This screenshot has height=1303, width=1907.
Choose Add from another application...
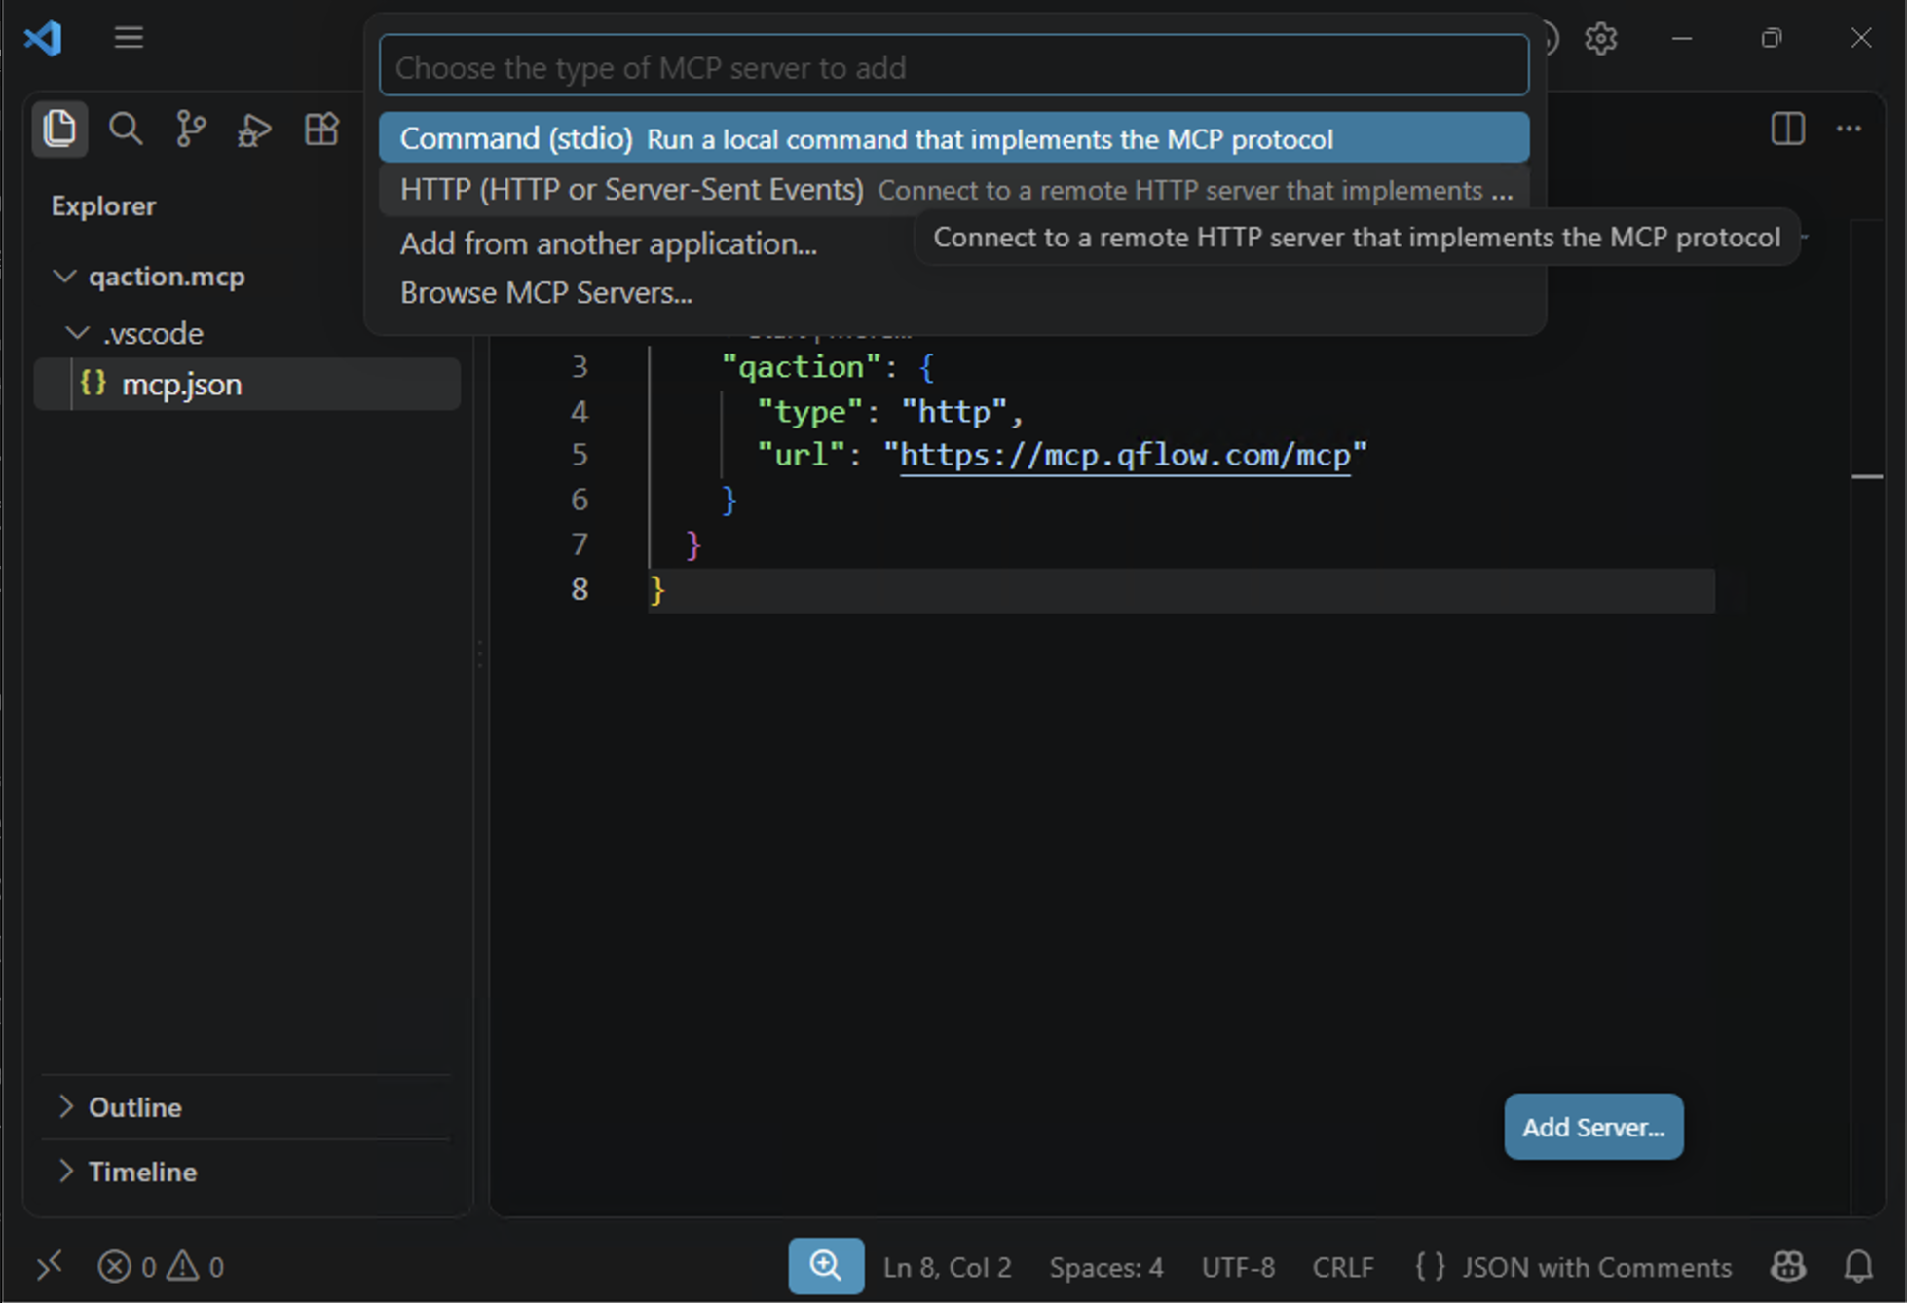pyautogui.click(x=609, y=243)
